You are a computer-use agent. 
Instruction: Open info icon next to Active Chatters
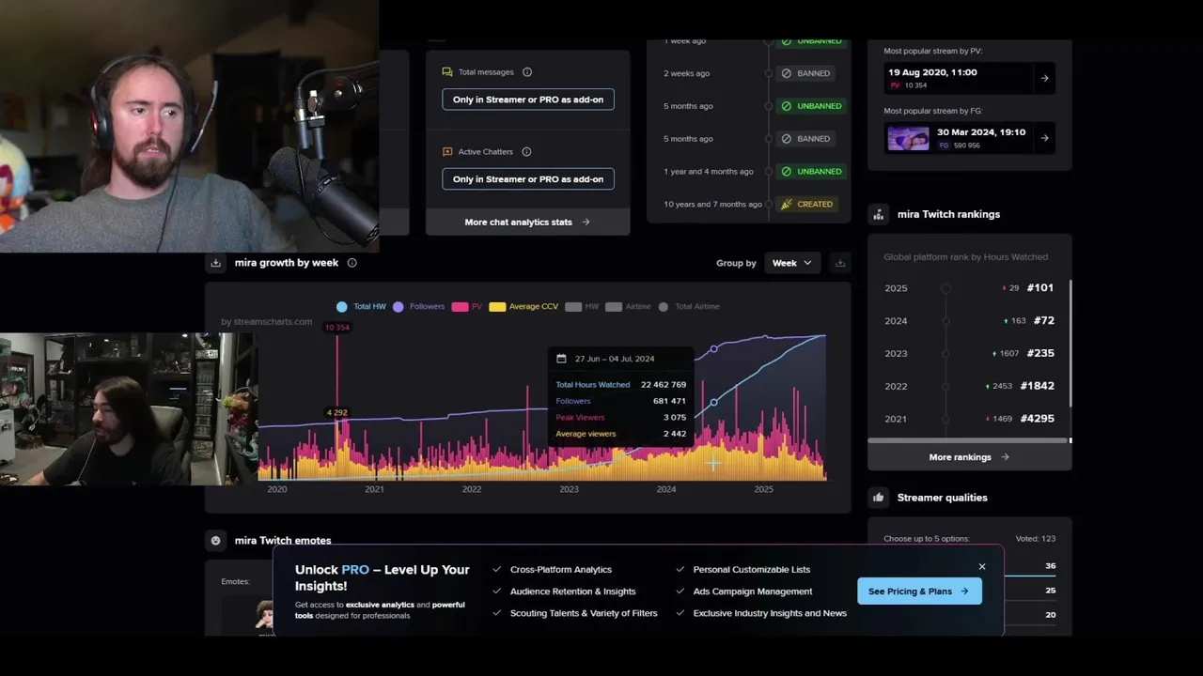(x=526, y=152)
